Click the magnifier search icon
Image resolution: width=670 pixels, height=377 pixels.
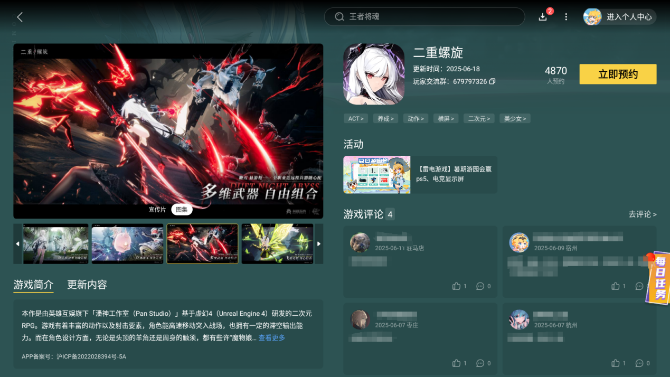pyautogui.click(x=339, y=17)
